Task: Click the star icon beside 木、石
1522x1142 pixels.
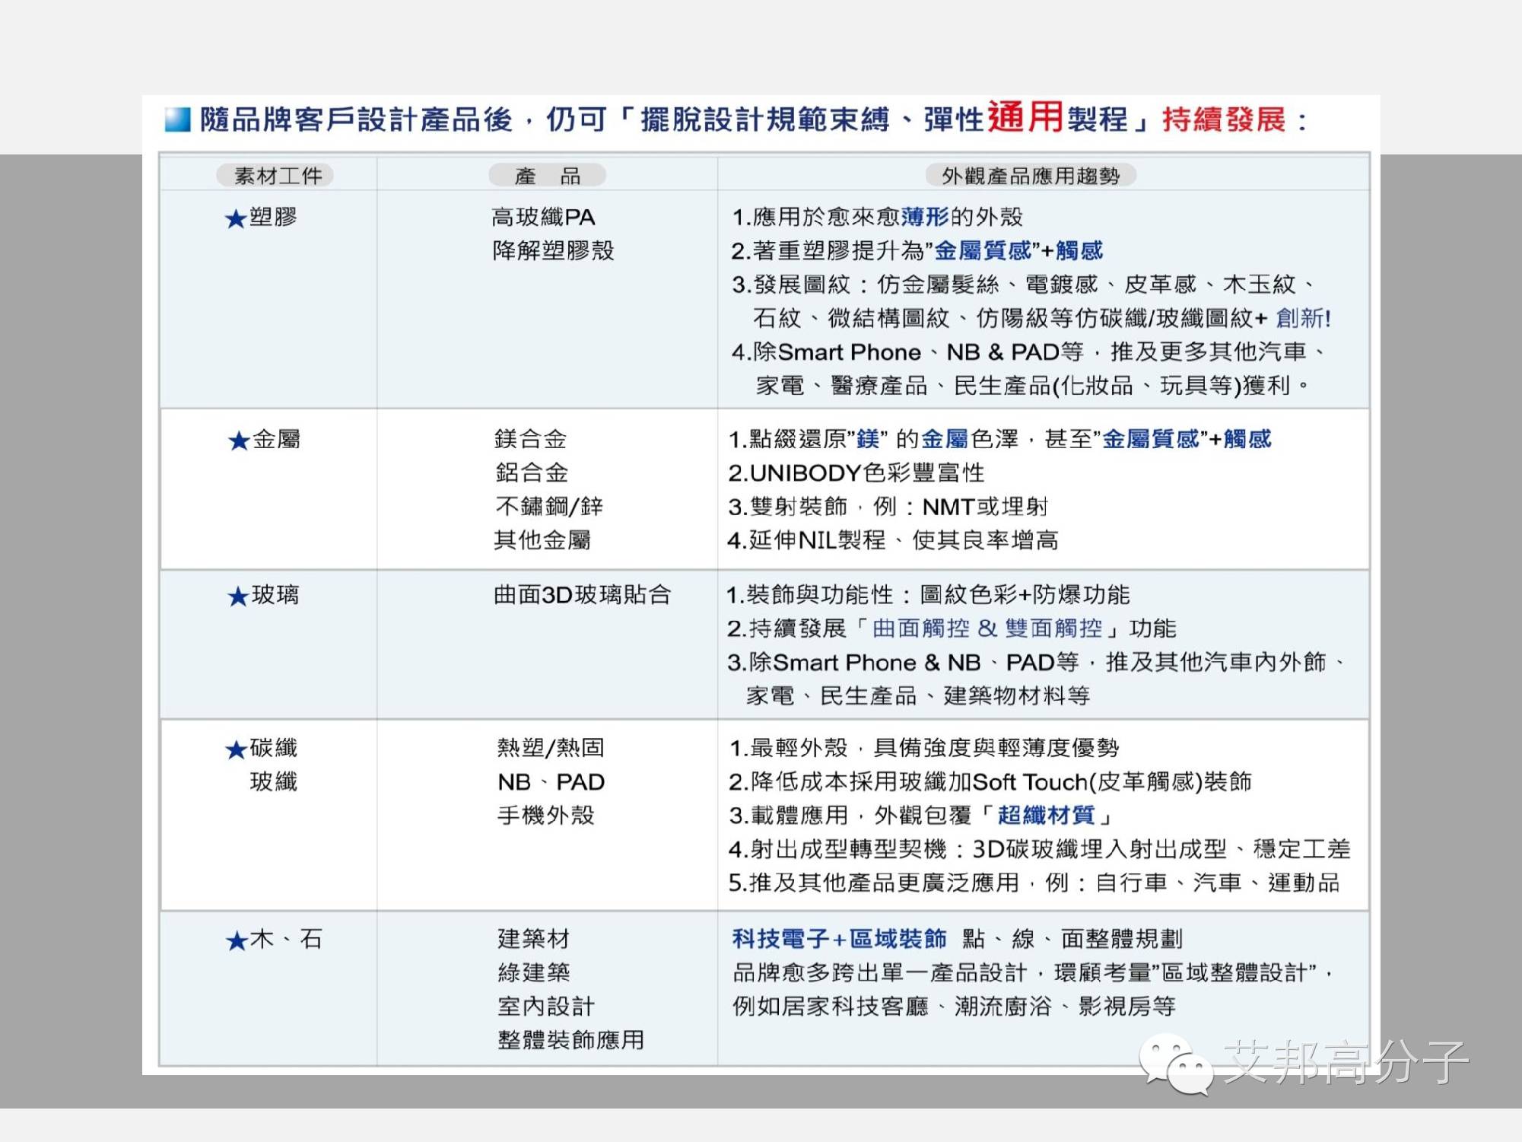Action: 237,941
